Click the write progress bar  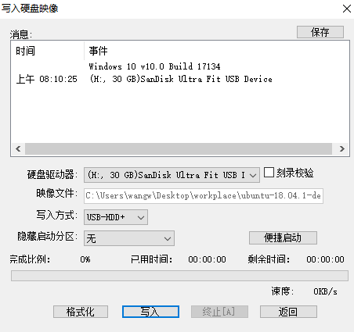point(179,276)
